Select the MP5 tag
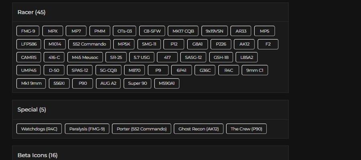361x160 pixels. (265, 31)
